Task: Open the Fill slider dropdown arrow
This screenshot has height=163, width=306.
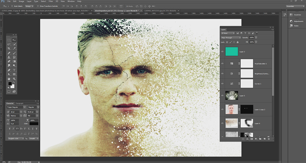Action: click(x=256, y=42)
